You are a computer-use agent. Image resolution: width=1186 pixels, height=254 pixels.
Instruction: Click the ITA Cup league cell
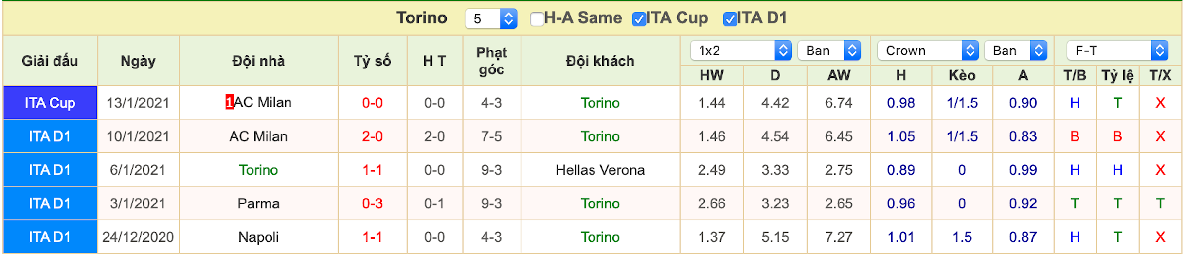point(50,103)
